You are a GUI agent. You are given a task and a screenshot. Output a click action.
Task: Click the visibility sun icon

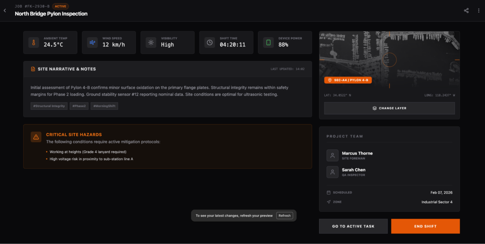151,43
